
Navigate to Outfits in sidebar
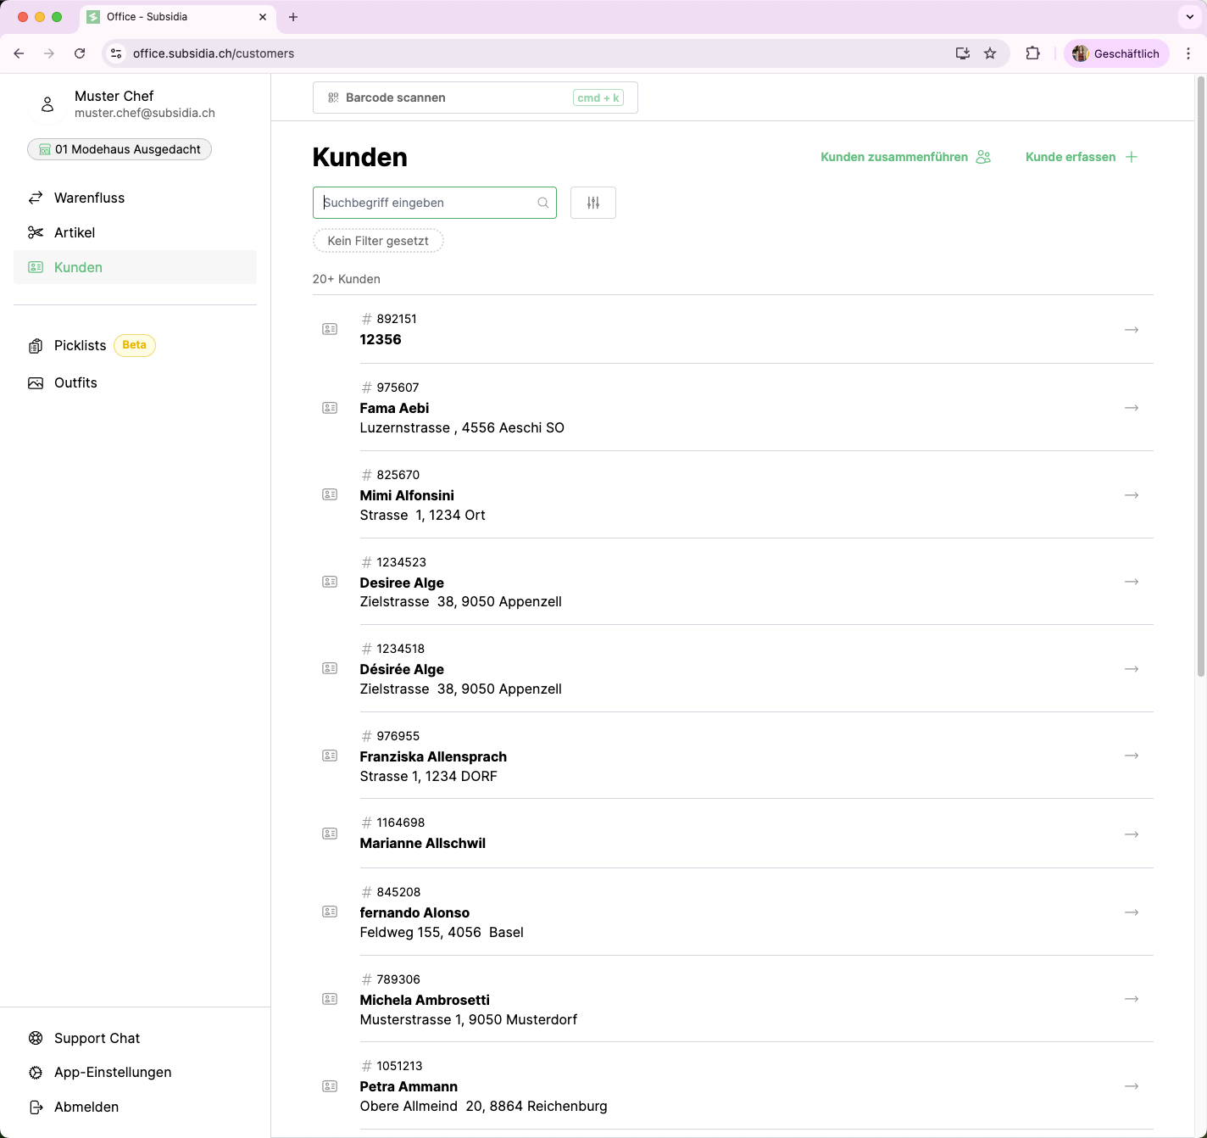(x=75, y=382)
